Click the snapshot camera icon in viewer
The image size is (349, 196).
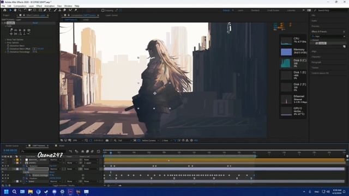(107, 140)
